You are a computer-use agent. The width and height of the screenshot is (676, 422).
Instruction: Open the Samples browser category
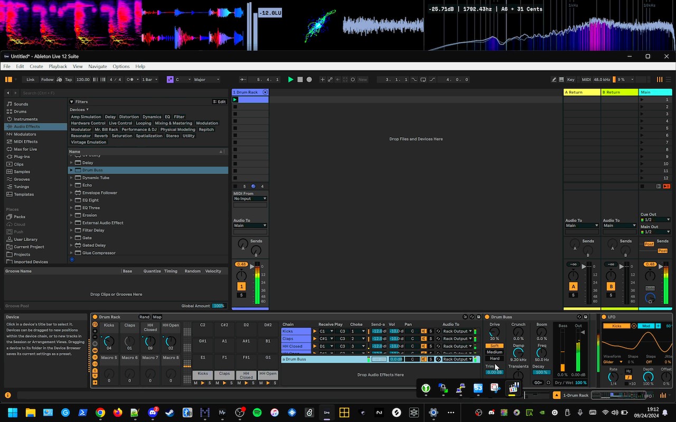22,171
